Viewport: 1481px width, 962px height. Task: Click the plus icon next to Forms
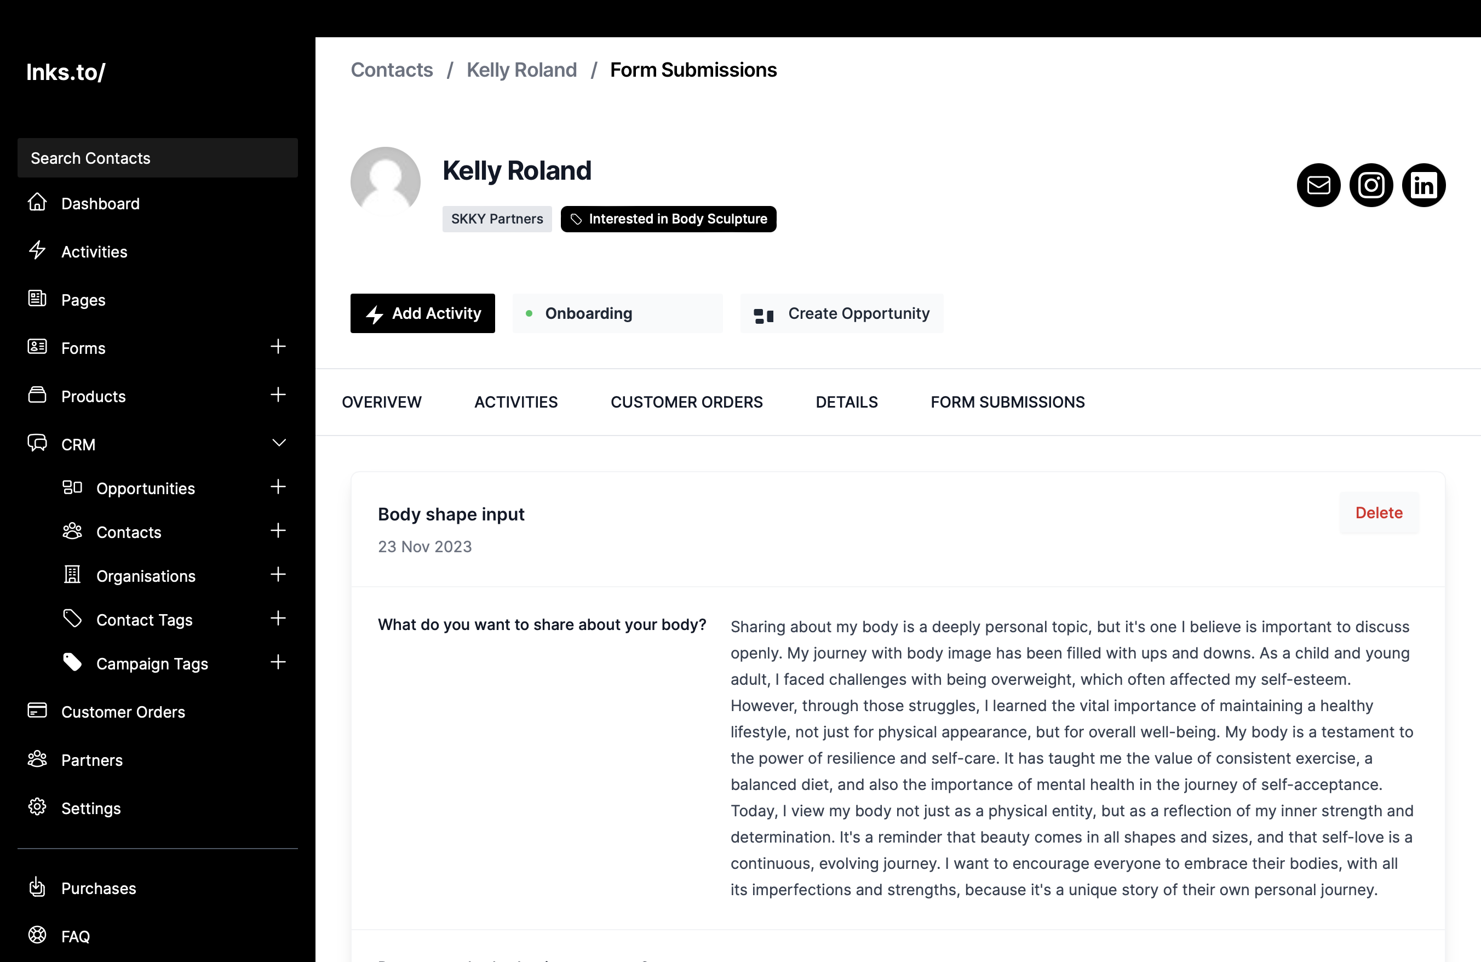click(278, 347)
